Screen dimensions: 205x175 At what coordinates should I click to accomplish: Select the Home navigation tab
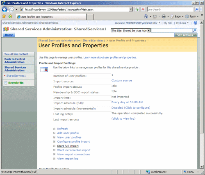pyautogui.click(x=9, y=35)
